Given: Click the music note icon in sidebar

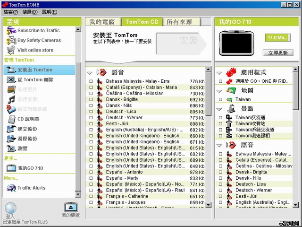Looking at the screenshot, I should pos(11,99).
